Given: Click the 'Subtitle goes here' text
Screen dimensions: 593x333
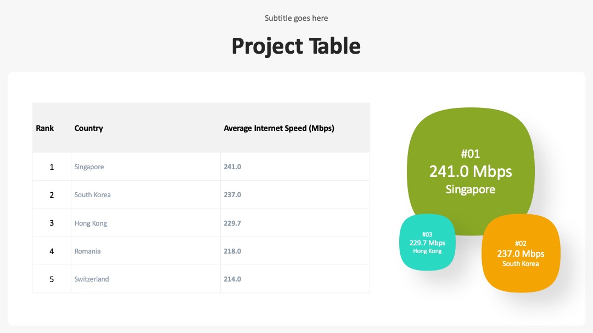Looking at the screenshot, I should click(296, 18).
